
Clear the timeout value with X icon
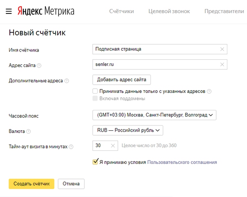(x=113, y=146)
